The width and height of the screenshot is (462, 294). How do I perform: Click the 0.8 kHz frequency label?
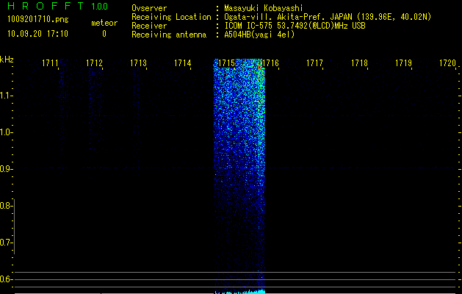click(6, 206)
